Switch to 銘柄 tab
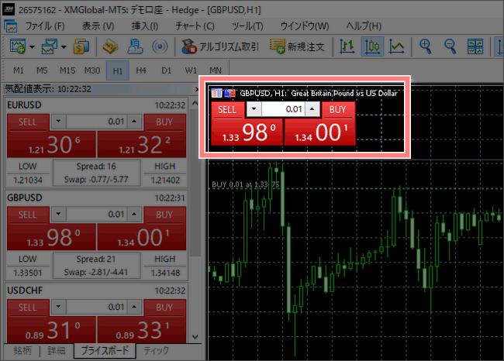This screenshot has width=504, height=361. [x=22, y=350]
